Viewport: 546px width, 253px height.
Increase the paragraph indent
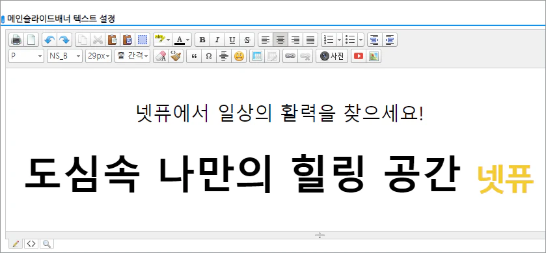[390, 40]
